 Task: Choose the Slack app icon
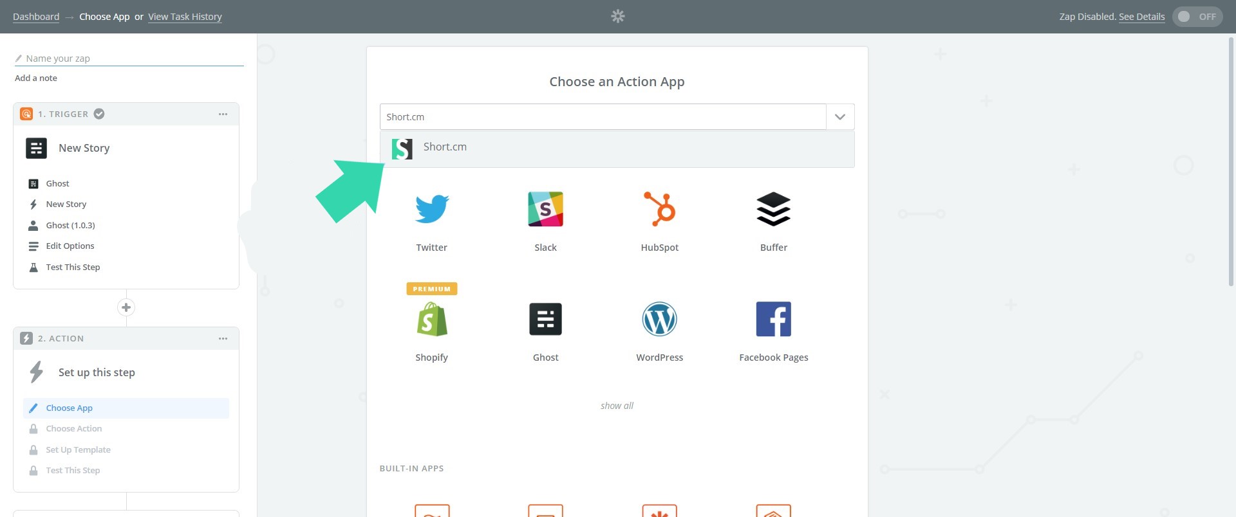(545, 210)
